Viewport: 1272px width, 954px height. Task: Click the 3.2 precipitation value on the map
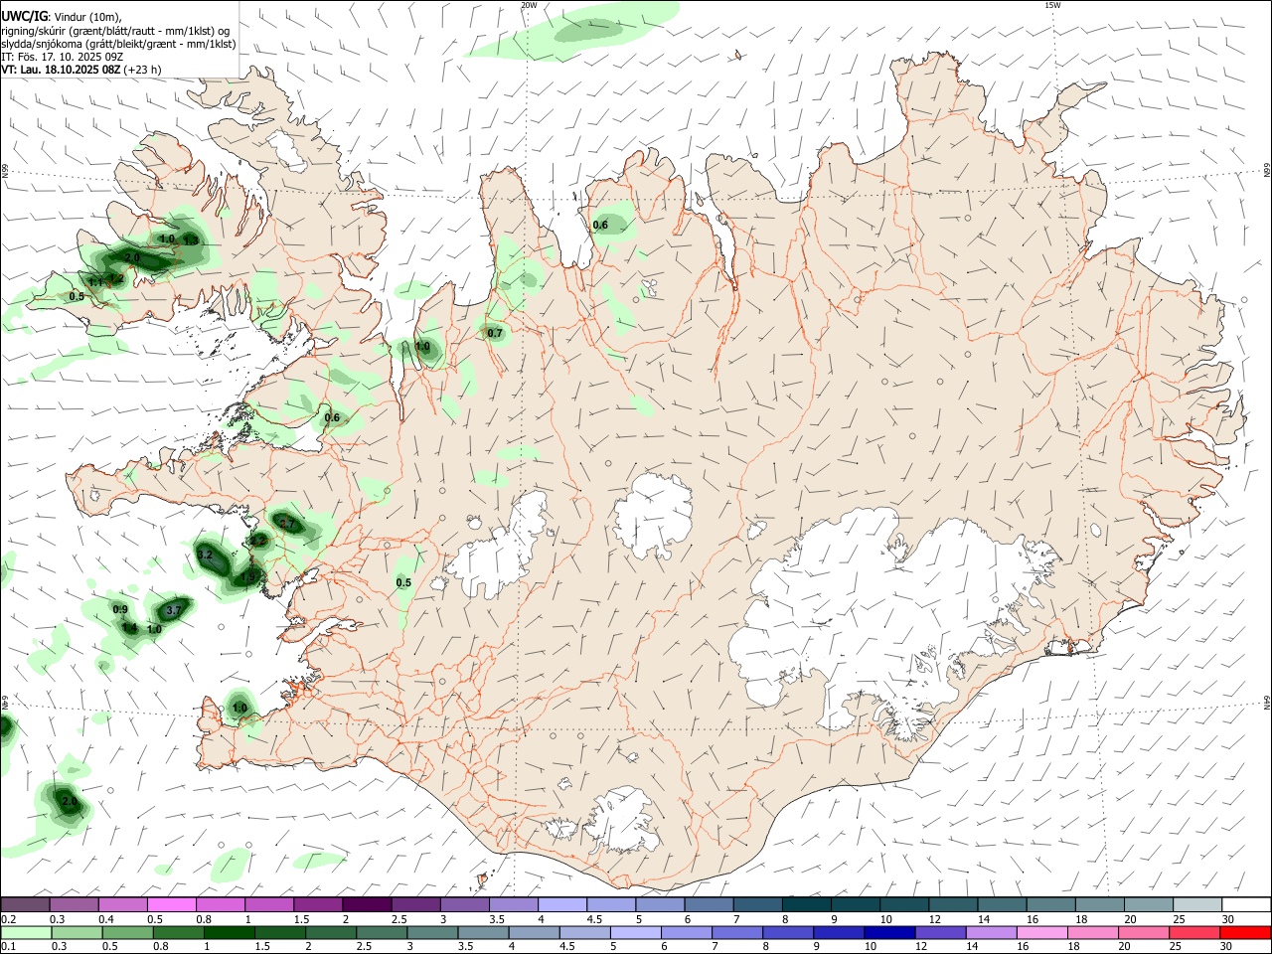point(206,555)
